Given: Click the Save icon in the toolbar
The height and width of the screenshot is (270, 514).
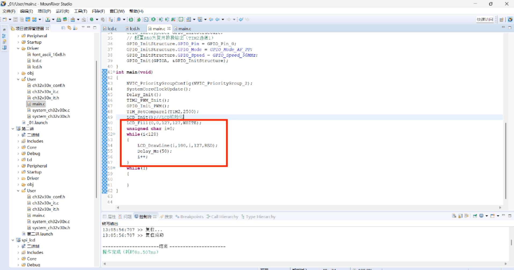Looking at the screenshot, I should pyautogui.click(x=16, y=19).
